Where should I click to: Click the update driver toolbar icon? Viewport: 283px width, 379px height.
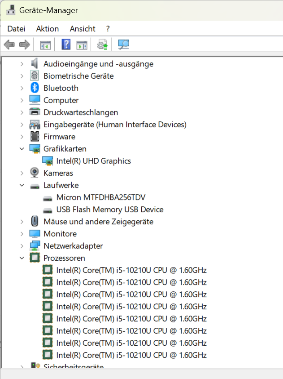point(102,45)
